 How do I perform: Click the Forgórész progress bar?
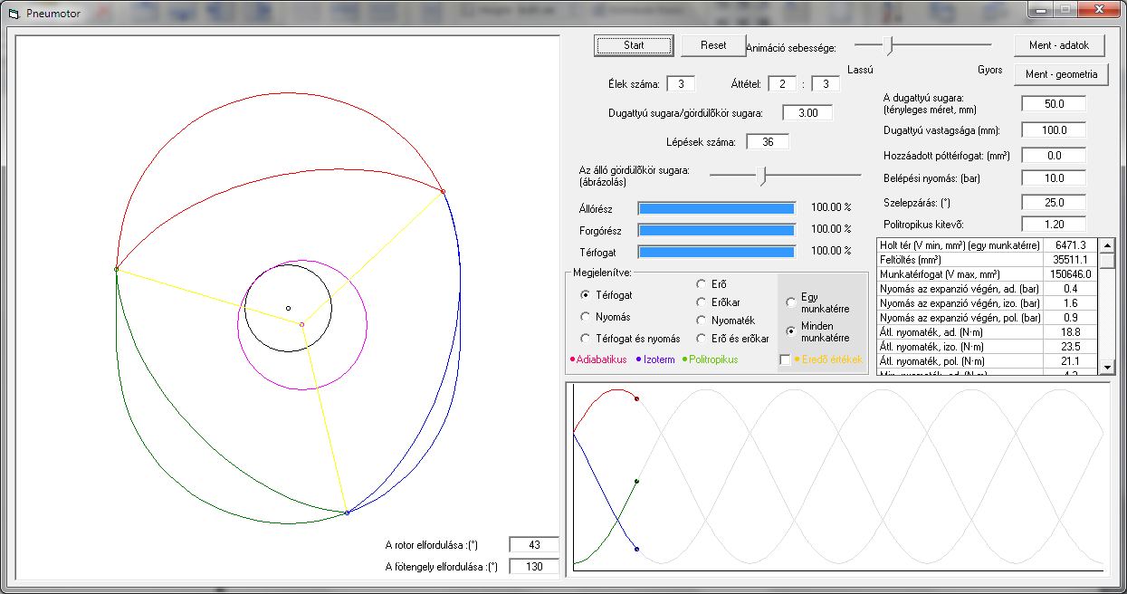[717, 230]
